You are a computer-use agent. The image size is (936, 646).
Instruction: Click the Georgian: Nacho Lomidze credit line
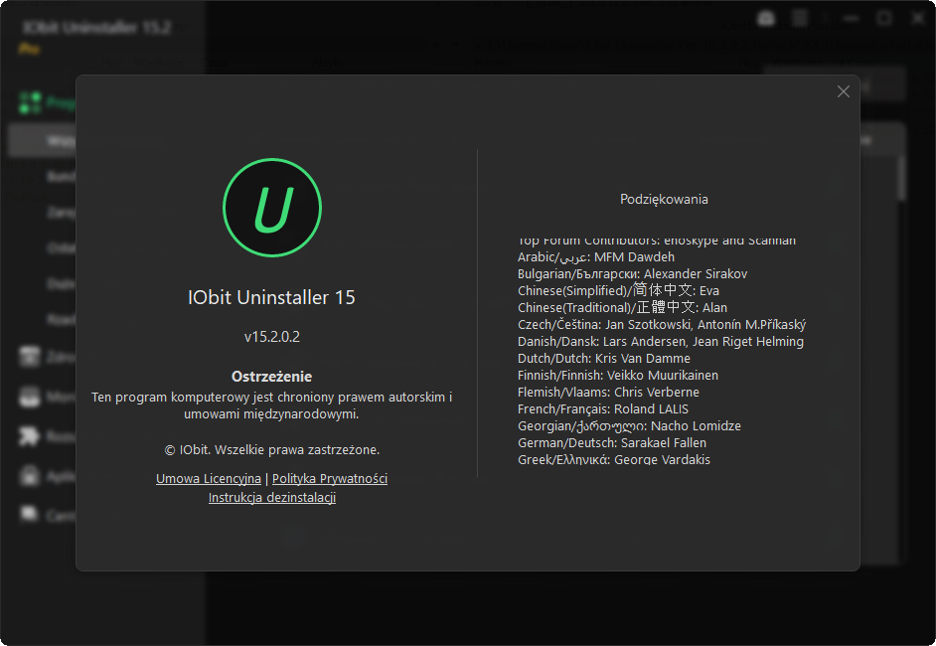coord(629,425)
